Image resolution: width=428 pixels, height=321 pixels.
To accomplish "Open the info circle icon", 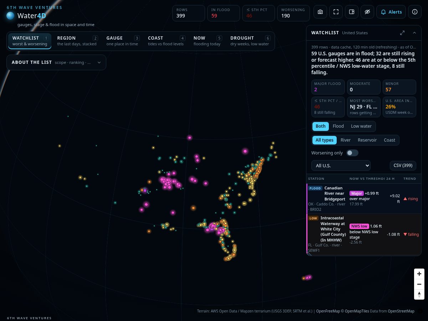I will (x=415, y=12).
